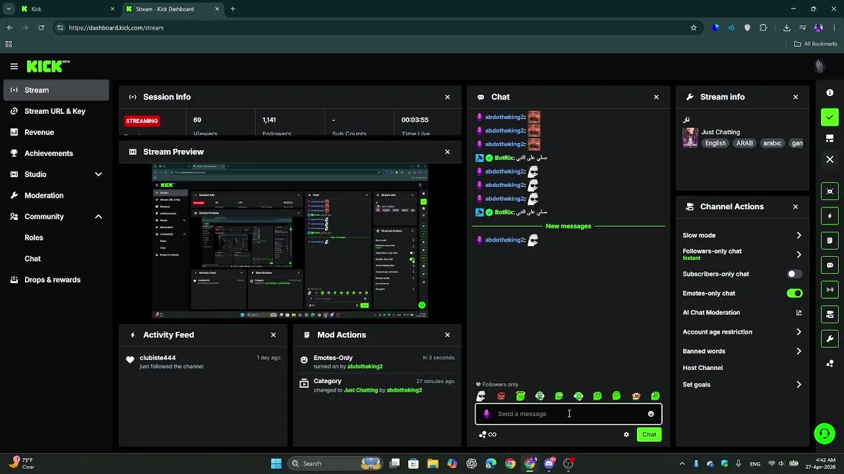This screenshot has height=474, width=844.
Task: Collapse the Community sidebar section
Action: click(x=98, y=217)
